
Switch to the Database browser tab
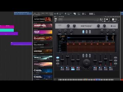point(43,13)
